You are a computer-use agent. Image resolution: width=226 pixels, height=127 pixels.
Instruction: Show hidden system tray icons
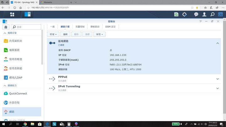point(191,124)
